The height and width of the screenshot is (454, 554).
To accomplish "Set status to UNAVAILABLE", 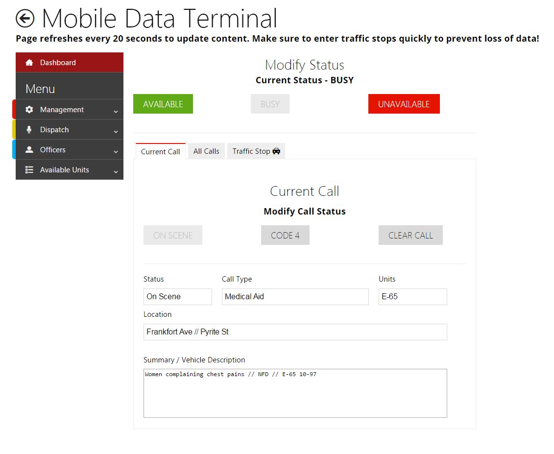I will click(404, 104).
